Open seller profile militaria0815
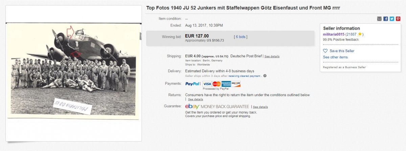The height and width of the screenshot is (151, 406). (334, 34)
